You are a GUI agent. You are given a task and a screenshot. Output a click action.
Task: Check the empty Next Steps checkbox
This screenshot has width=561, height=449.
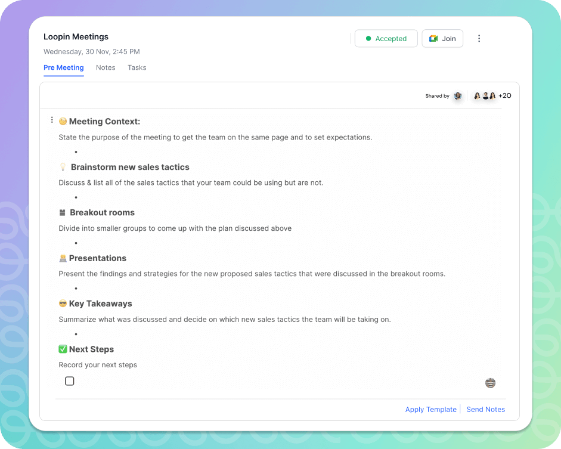[x=69, y=381]
